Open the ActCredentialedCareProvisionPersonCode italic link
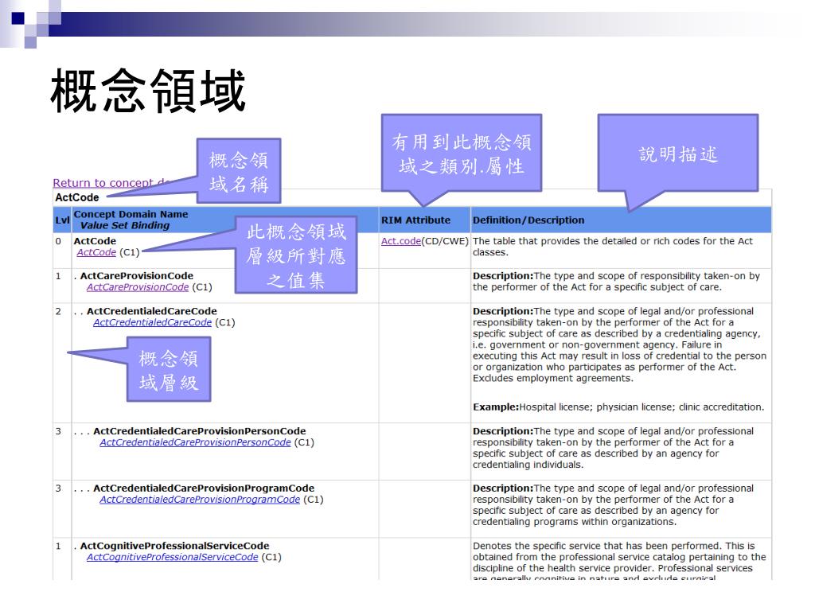Screen dimensions: 815x611 click(x=195, y=442)
